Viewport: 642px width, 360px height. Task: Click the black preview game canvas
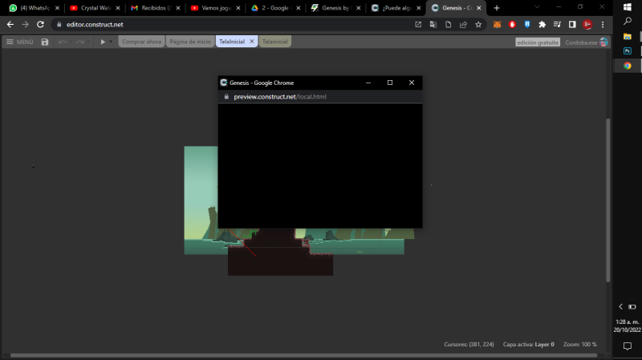click(x=320, y=166)
